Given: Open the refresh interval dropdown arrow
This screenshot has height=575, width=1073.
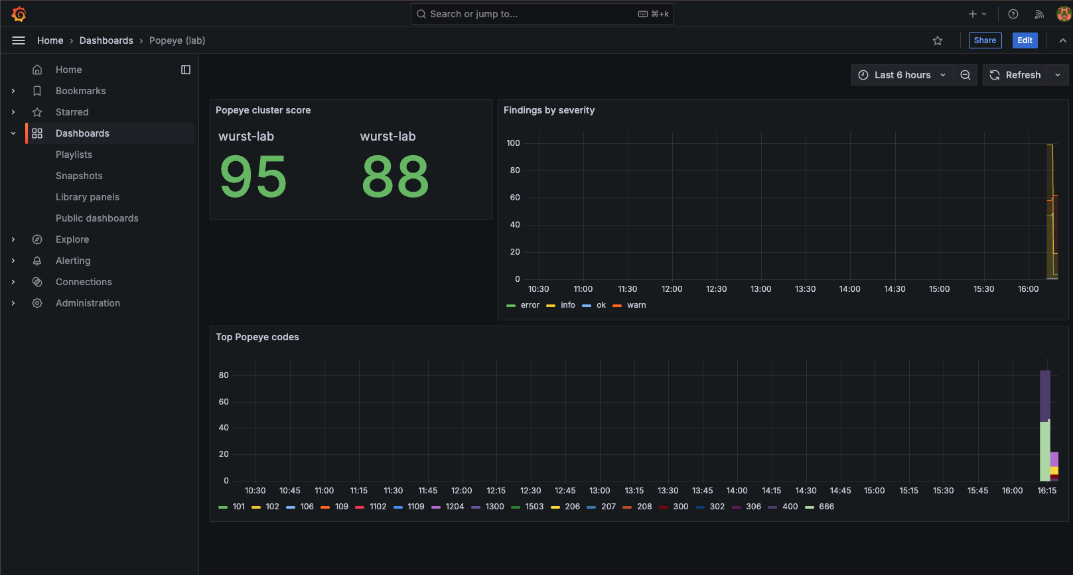Looking at the screenshot, I should click(x=1058, y=75).
